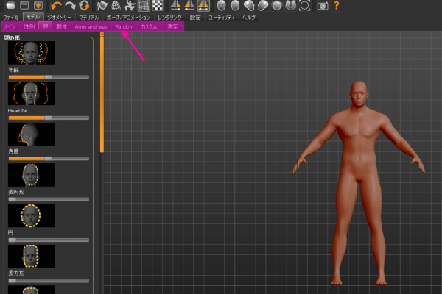Open the レンダリング tab
The image size is (442, 294).
coord(169,18)
